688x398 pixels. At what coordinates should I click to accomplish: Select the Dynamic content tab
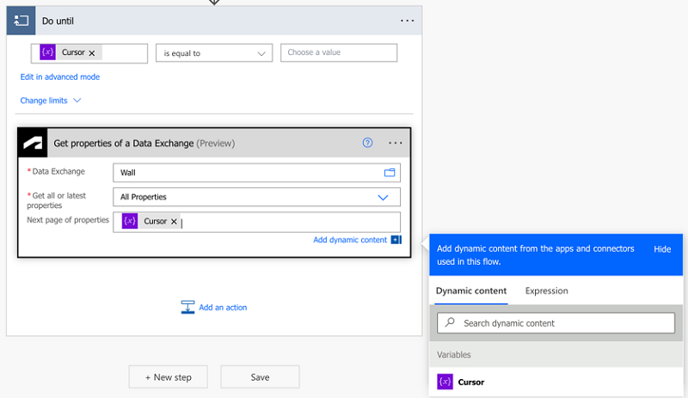471,291
